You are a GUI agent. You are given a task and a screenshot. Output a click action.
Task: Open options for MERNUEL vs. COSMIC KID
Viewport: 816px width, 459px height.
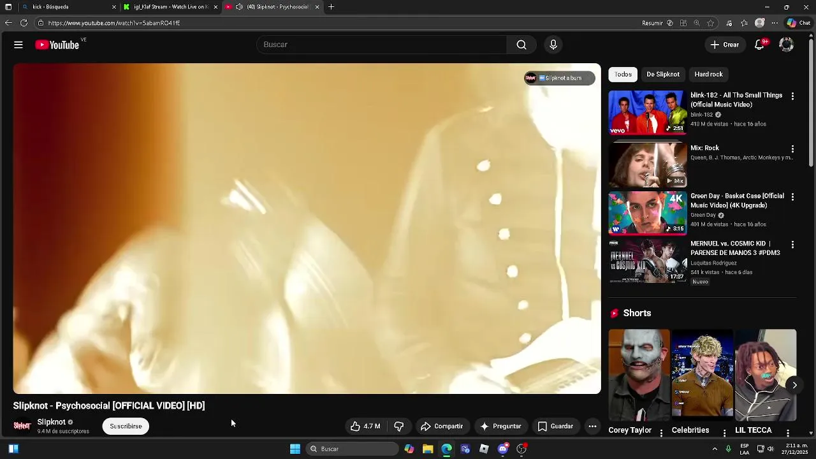click(792, 245)
